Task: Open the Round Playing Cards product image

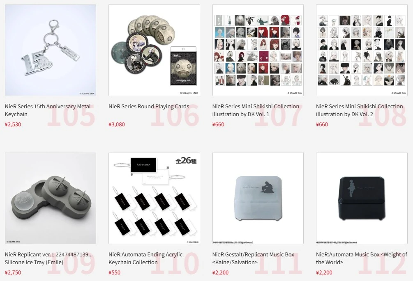Action: point(154,50)
